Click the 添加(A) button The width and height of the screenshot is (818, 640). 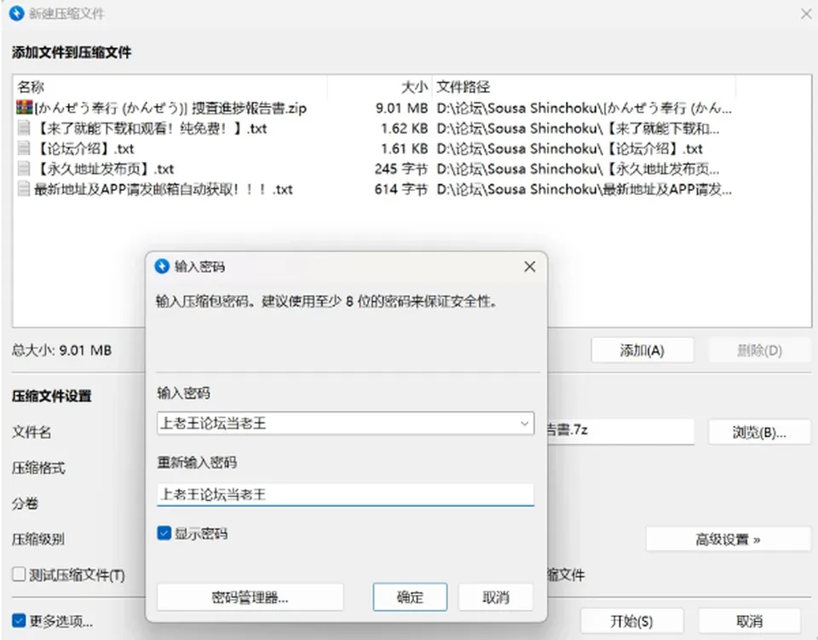[642, 350]
